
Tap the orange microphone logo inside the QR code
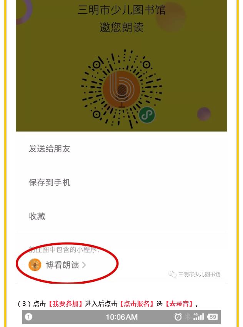[121, 89]
